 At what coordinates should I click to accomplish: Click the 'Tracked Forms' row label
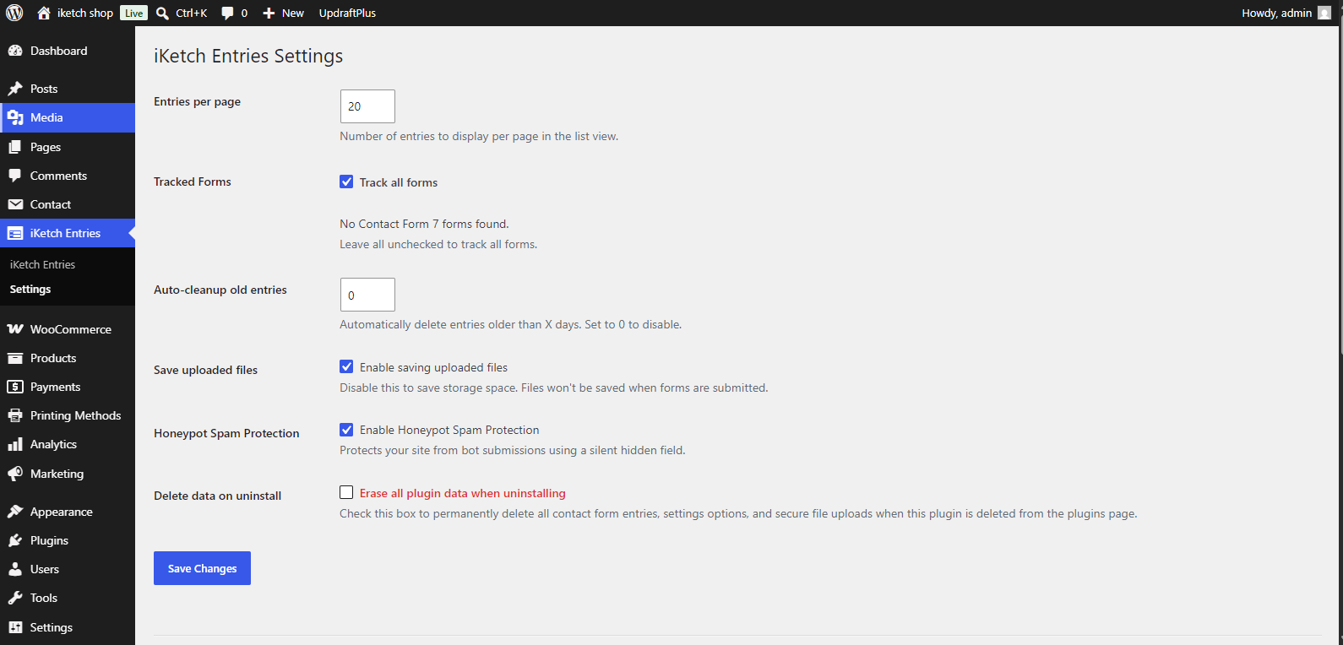tap(193, 182)
